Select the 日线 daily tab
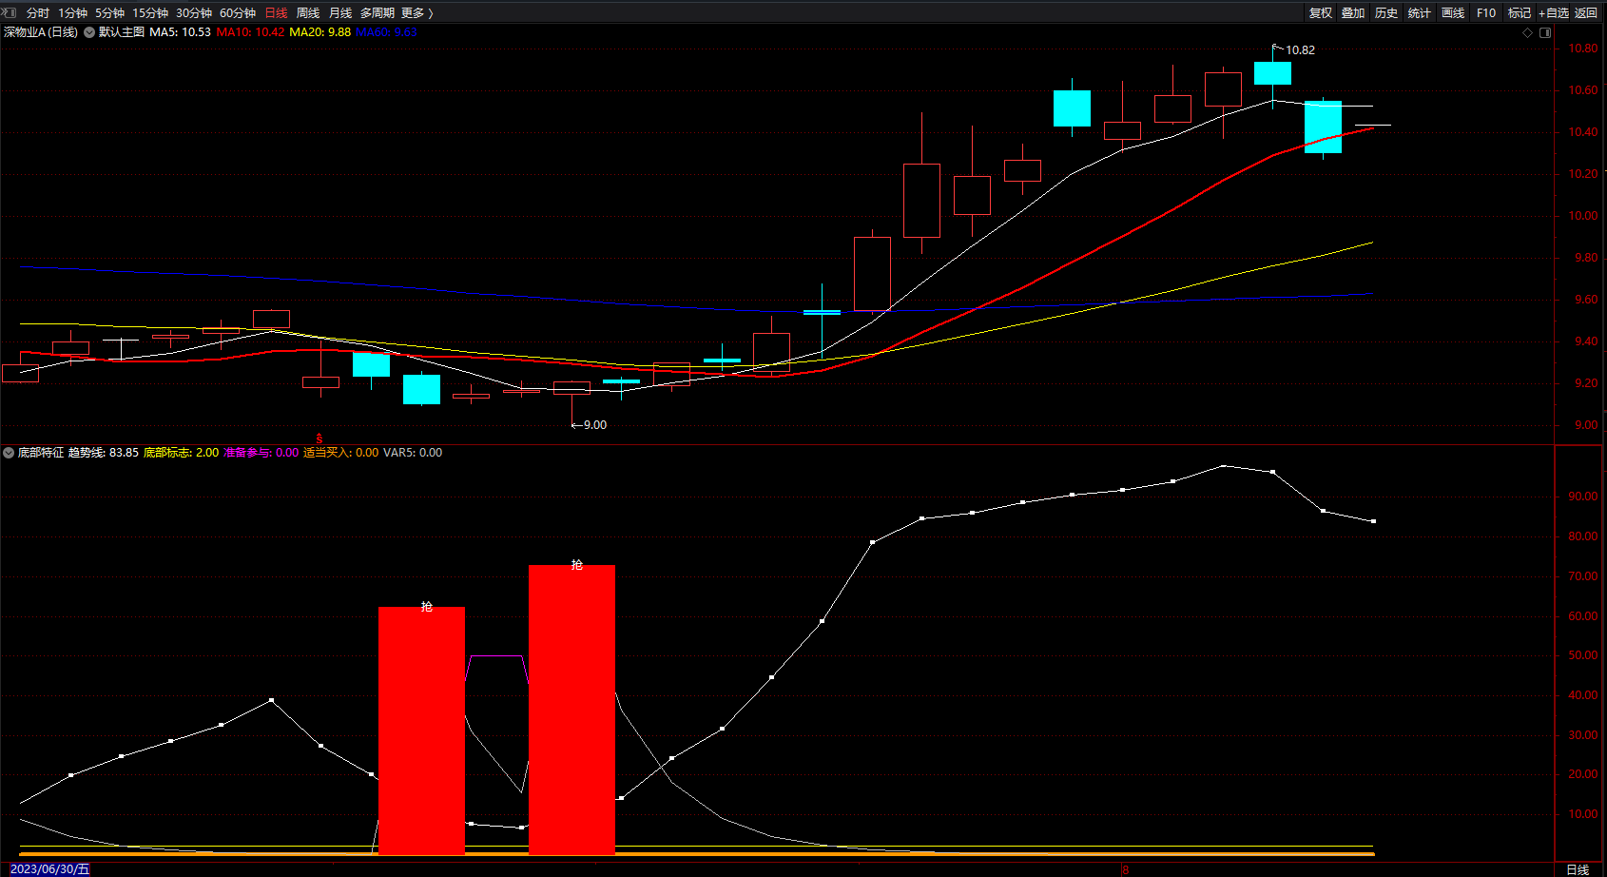The height and width of the screenshot is (877, 1607). tap(276, 13)
